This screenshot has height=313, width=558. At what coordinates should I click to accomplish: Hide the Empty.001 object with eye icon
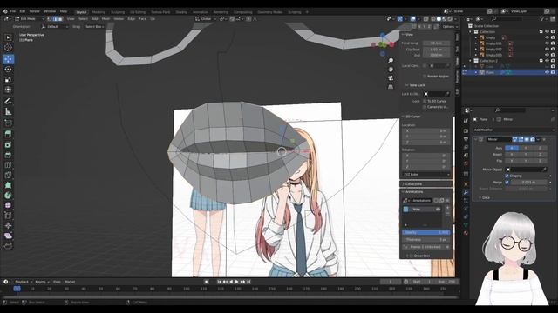point(547,43)
